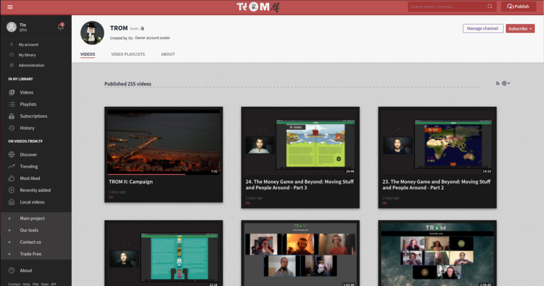Click the Recently added plus icon

(x=12, y=190)
